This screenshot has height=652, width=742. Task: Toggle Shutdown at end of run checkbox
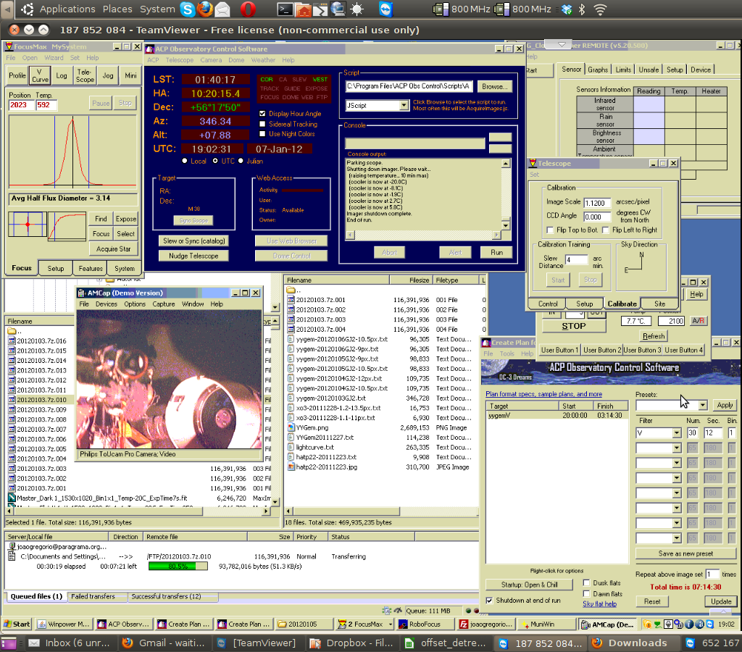coord(489,601)
